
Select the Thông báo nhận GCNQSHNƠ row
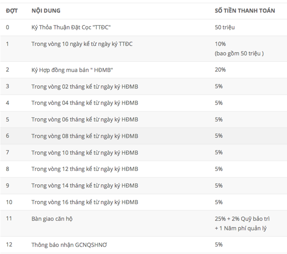tap(143, 245)
